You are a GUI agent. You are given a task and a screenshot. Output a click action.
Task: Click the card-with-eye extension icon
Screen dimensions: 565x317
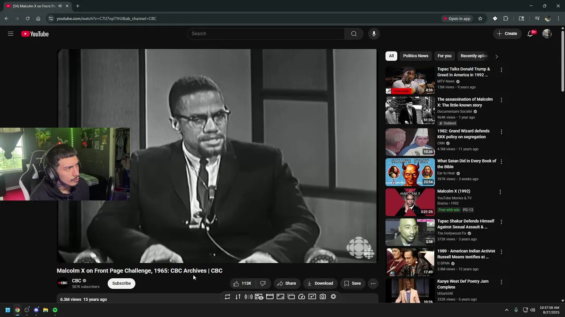pos(259,297)
